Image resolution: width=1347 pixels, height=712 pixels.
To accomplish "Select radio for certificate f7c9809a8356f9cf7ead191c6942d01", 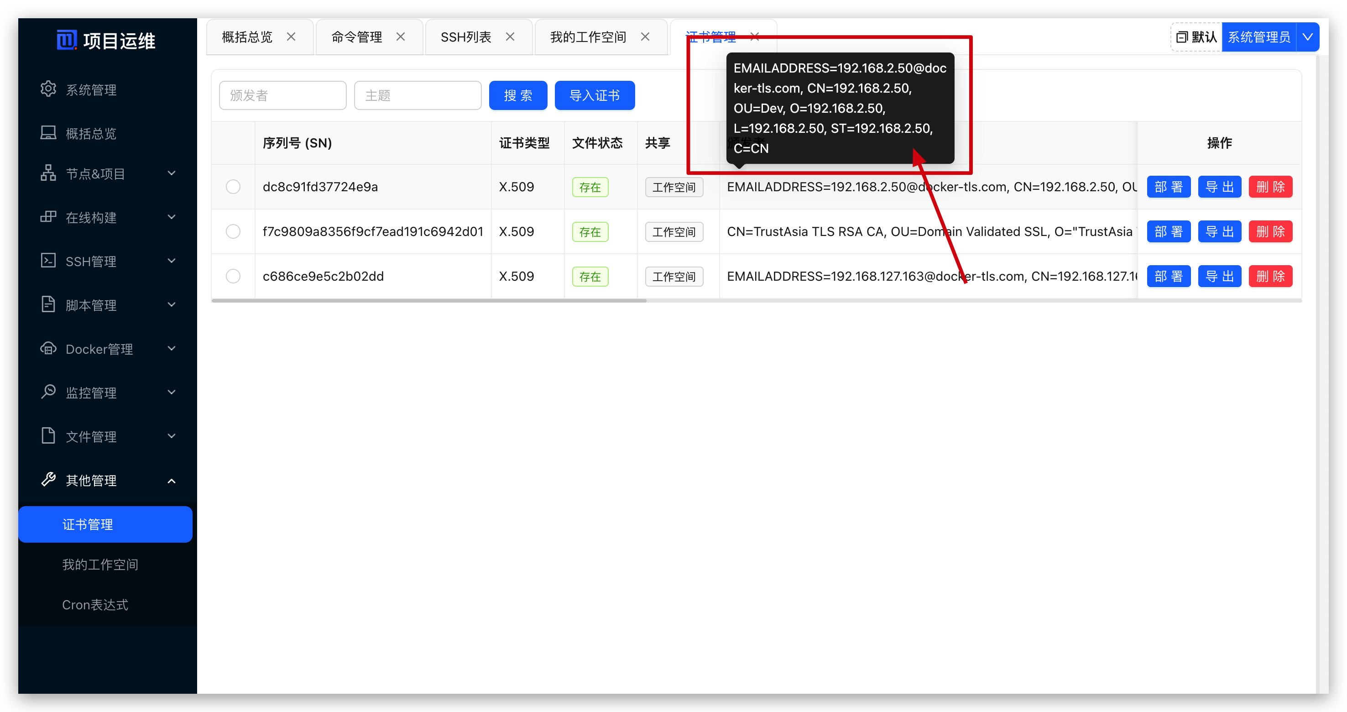I will point(233,231).
